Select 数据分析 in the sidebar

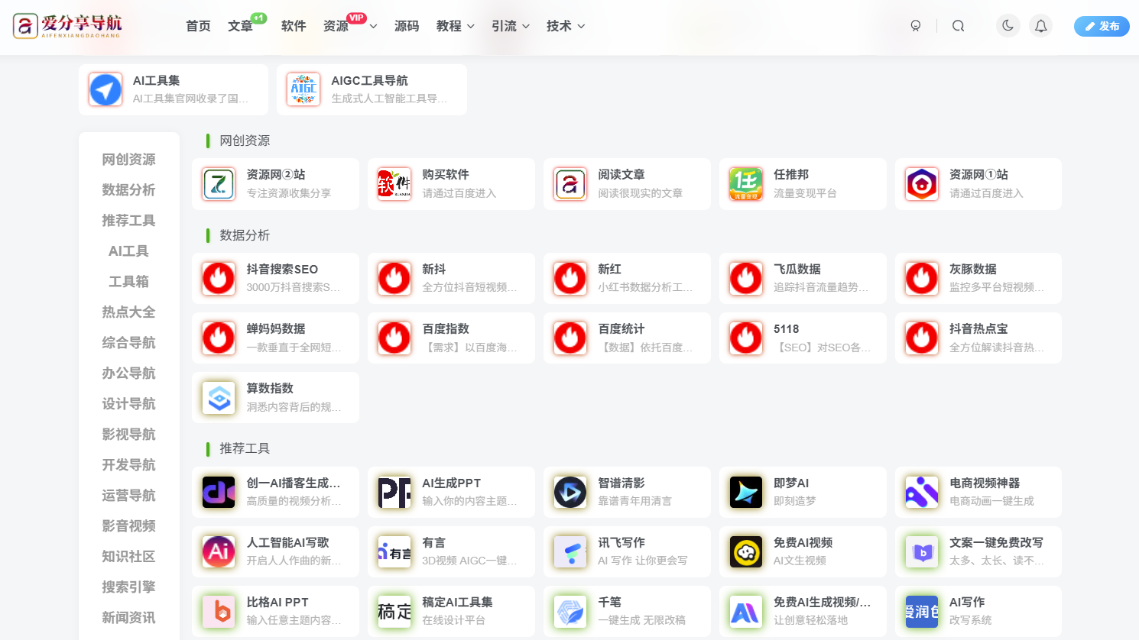(x=128, y=190)
